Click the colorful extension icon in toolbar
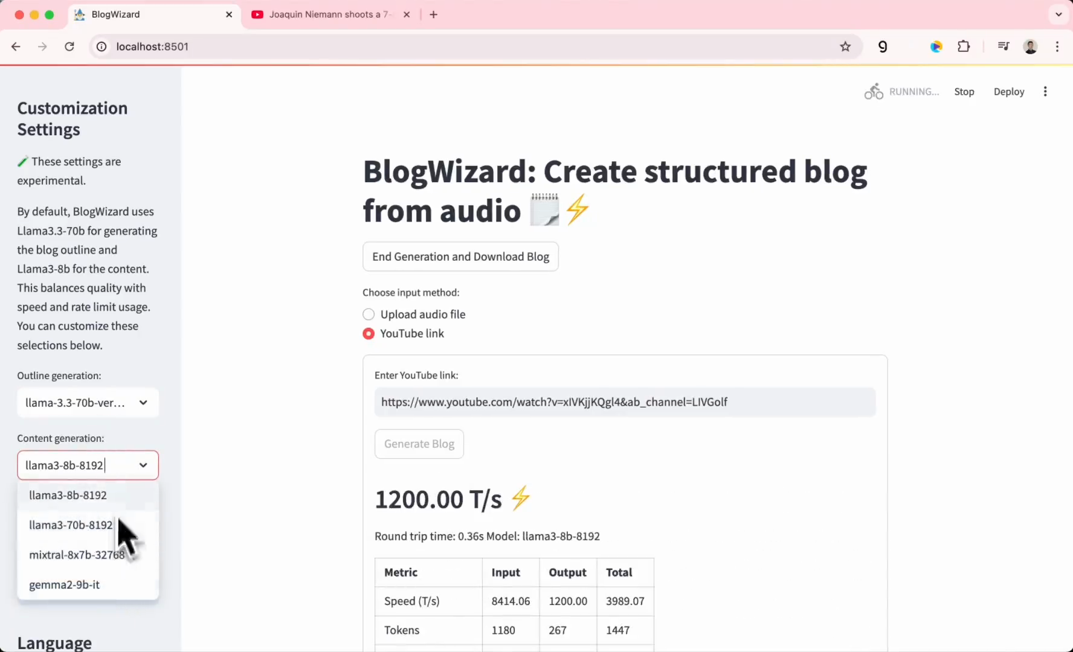Viewport: 1073px width, 652px height. [x=936, y=46]
